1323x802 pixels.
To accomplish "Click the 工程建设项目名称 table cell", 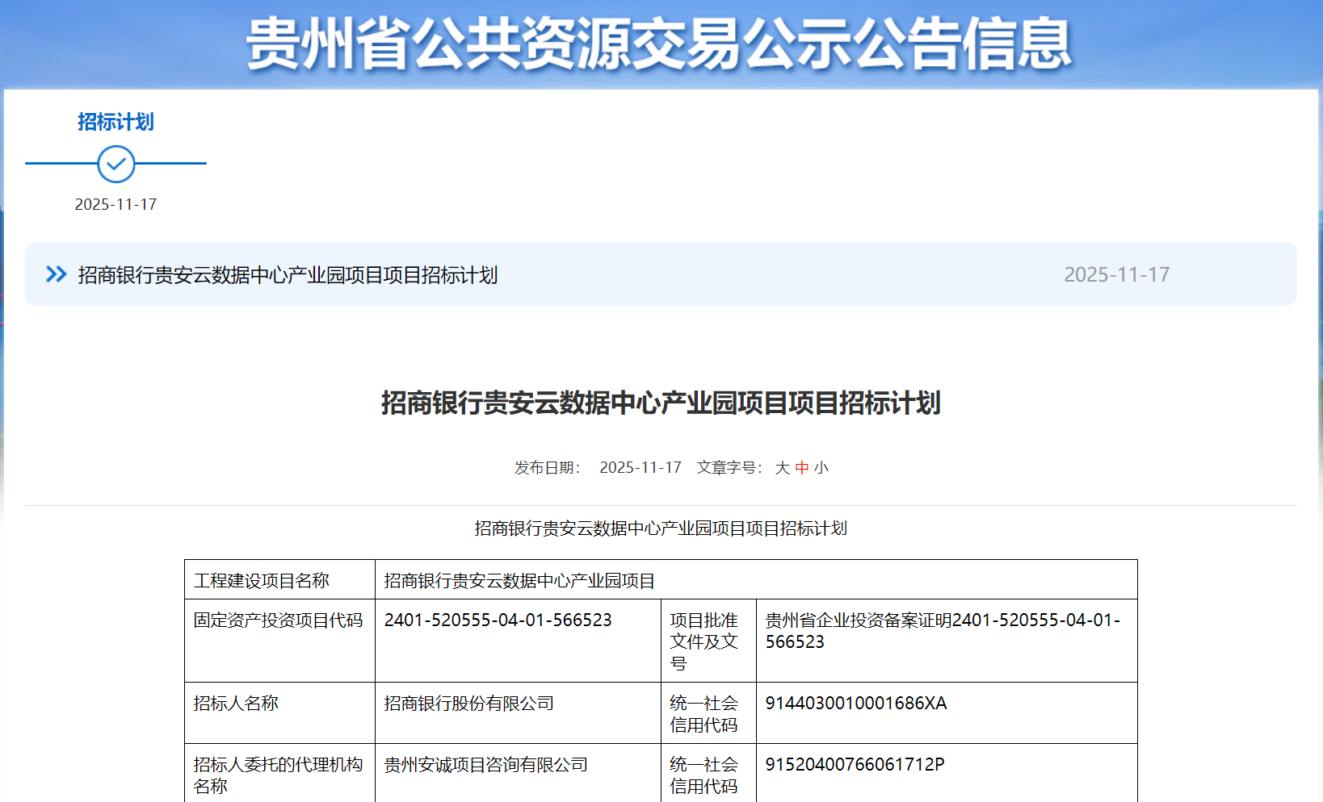I will (262, 581).
